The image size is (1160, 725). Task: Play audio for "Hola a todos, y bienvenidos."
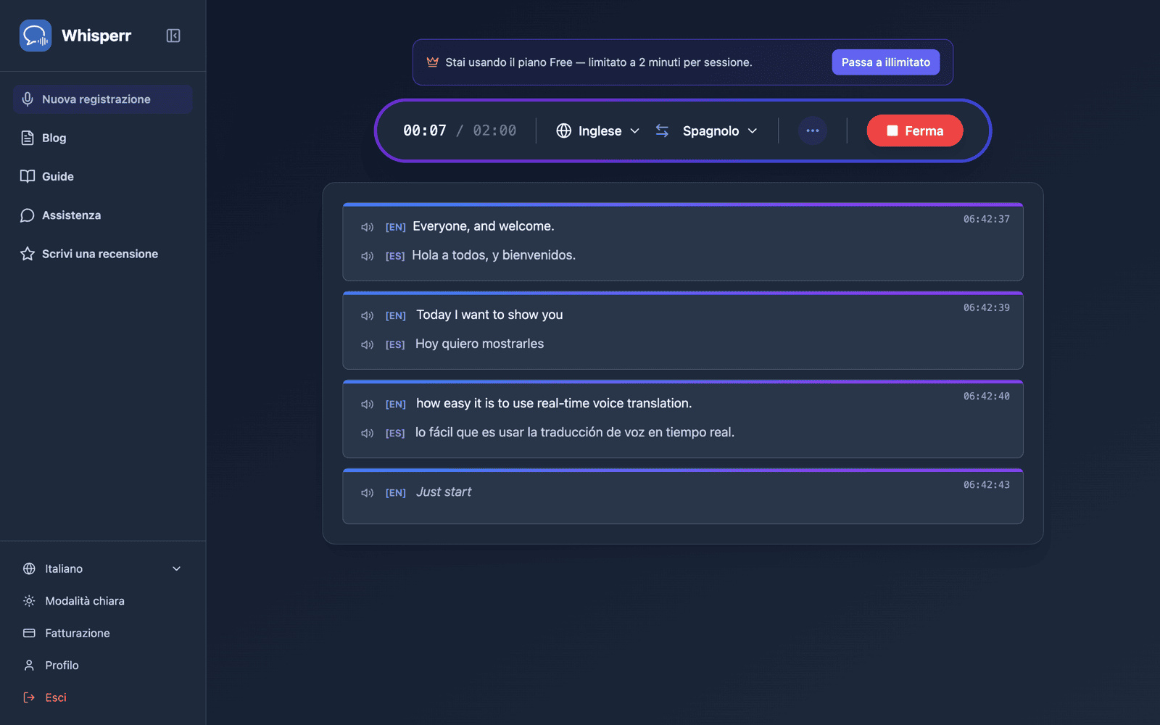[x=368, y=256]
